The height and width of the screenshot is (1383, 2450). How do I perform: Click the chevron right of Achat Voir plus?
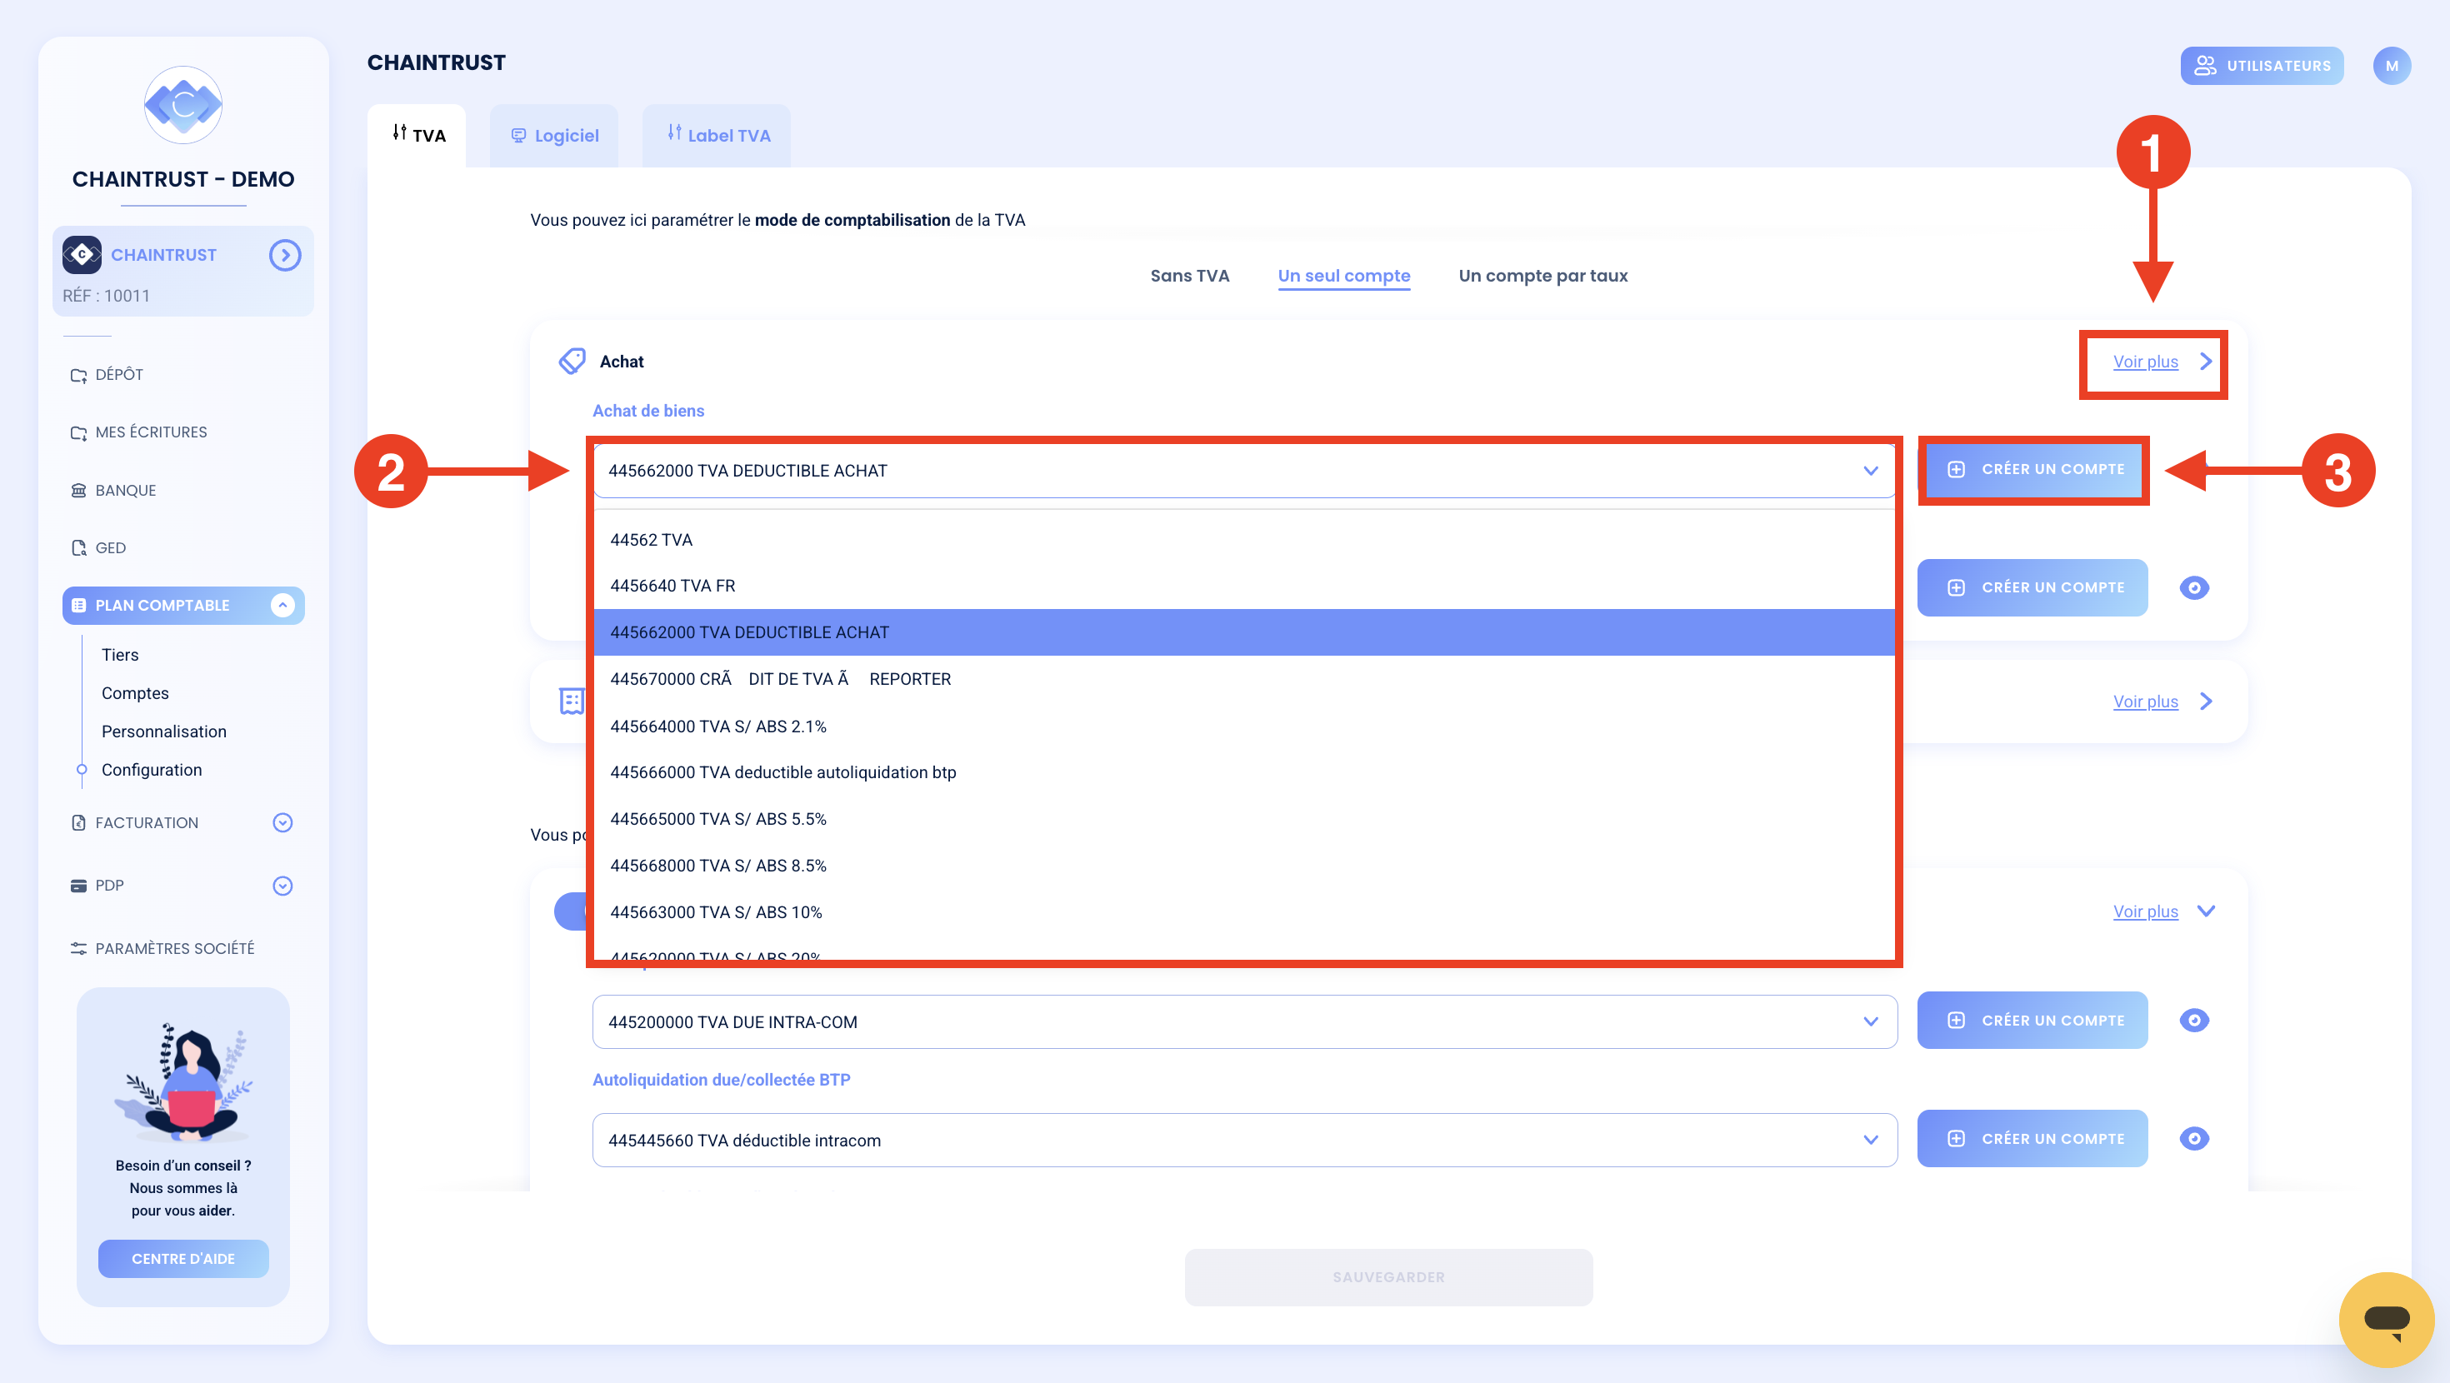coord(2206,362)
